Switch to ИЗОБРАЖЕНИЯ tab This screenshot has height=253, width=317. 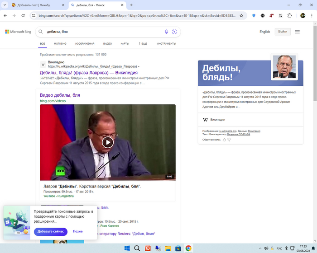point(85,43)
